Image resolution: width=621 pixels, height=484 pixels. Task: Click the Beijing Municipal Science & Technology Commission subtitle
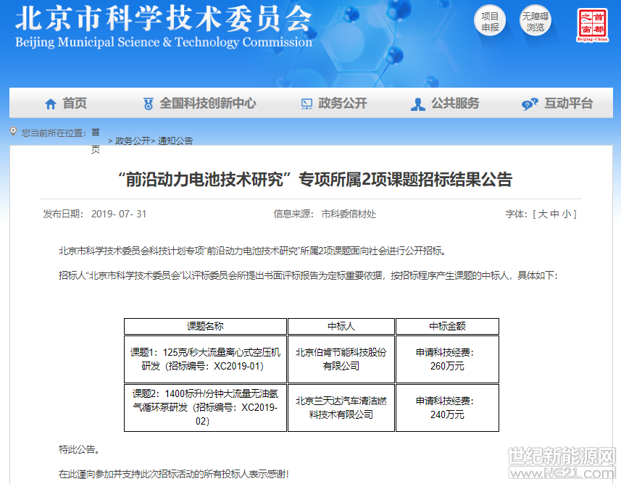164,42
